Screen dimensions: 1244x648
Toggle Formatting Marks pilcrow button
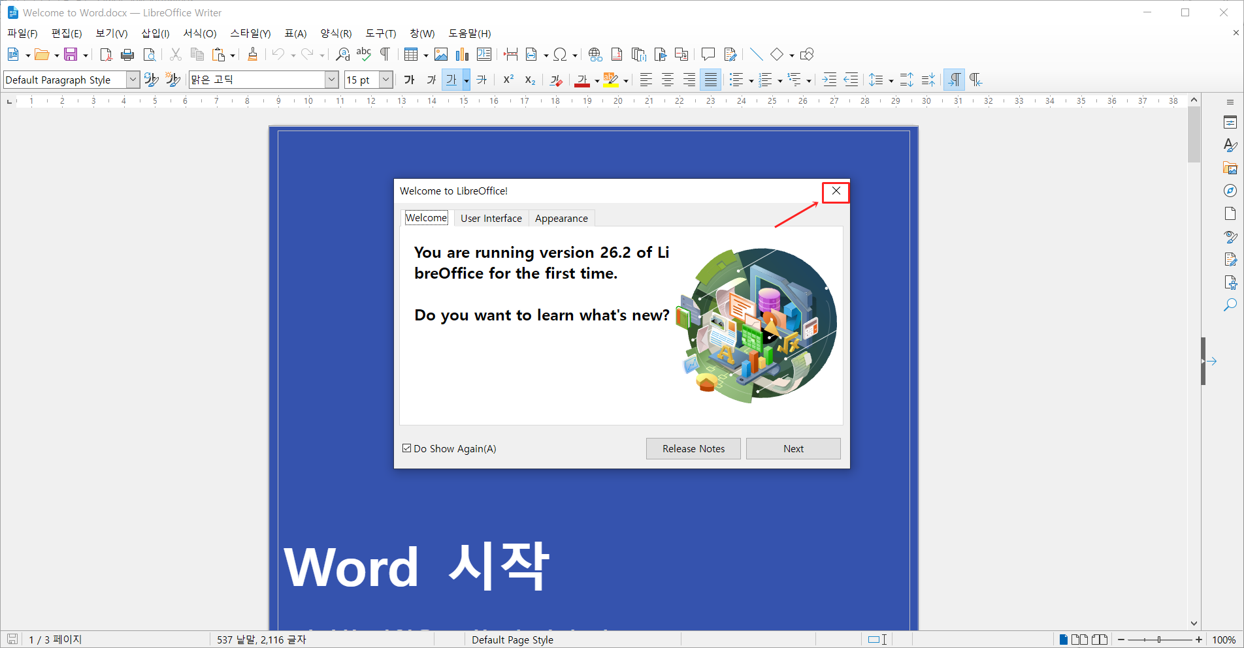point(385,55)
